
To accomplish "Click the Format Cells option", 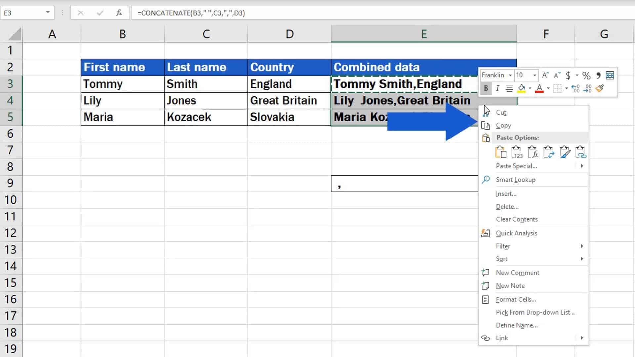I will coord(516,299).
